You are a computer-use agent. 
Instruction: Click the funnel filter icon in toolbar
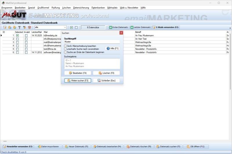point(20,27)
